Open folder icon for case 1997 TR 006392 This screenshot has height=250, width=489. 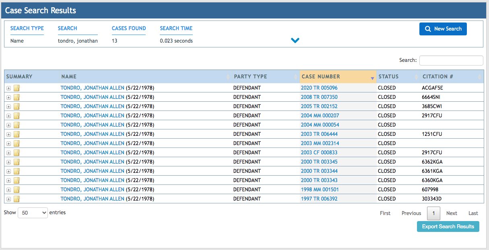[17, 199]
